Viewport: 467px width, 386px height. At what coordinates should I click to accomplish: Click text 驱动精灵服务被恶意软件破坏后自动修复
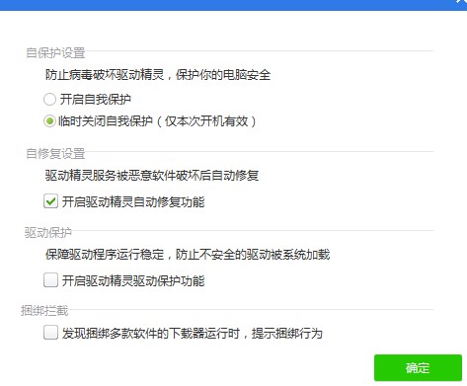pos(152,176)
